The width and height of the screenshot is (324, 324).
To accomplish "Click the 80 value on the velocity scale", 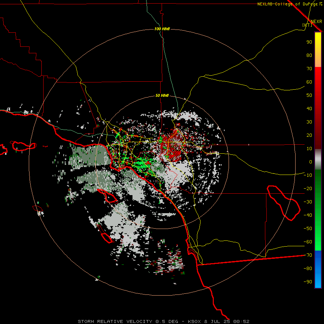I will 309,55.
